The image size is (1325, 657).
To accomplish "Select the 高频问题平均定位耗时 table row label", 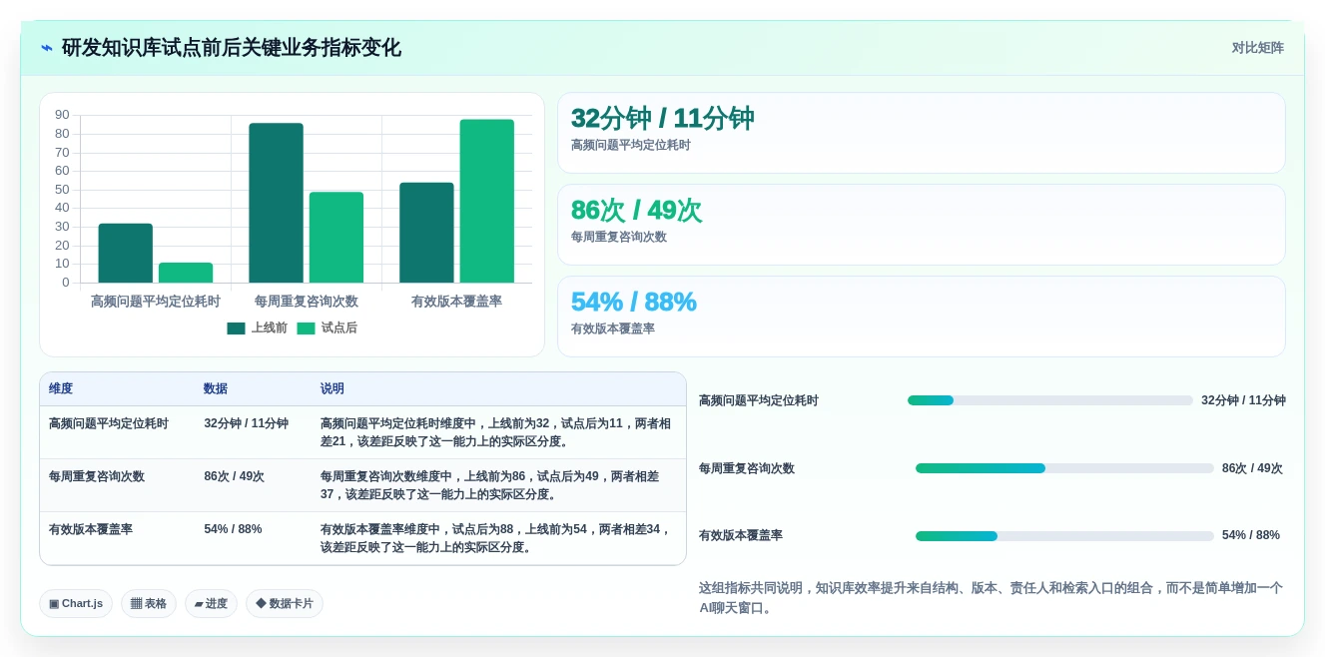I will tap(109, 423).
